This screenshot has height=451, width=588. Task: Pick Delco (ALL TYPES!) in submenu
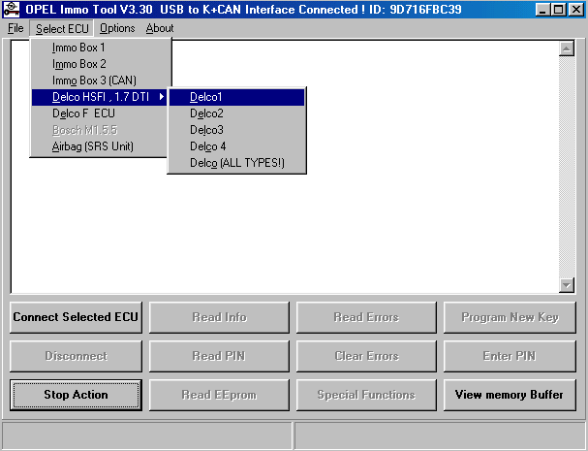click(236, 163)
